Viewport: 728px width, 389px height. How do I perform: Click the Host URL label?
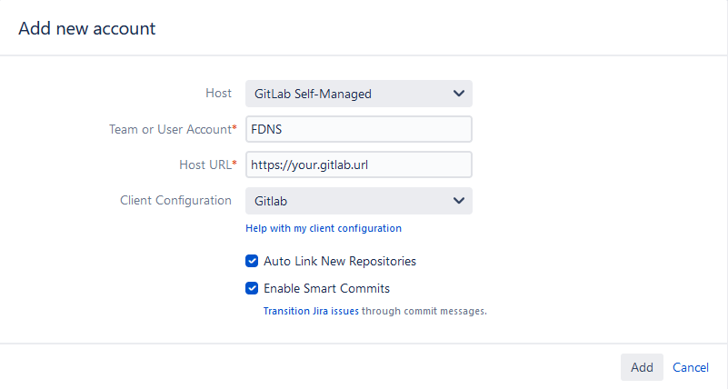point(204,165)
